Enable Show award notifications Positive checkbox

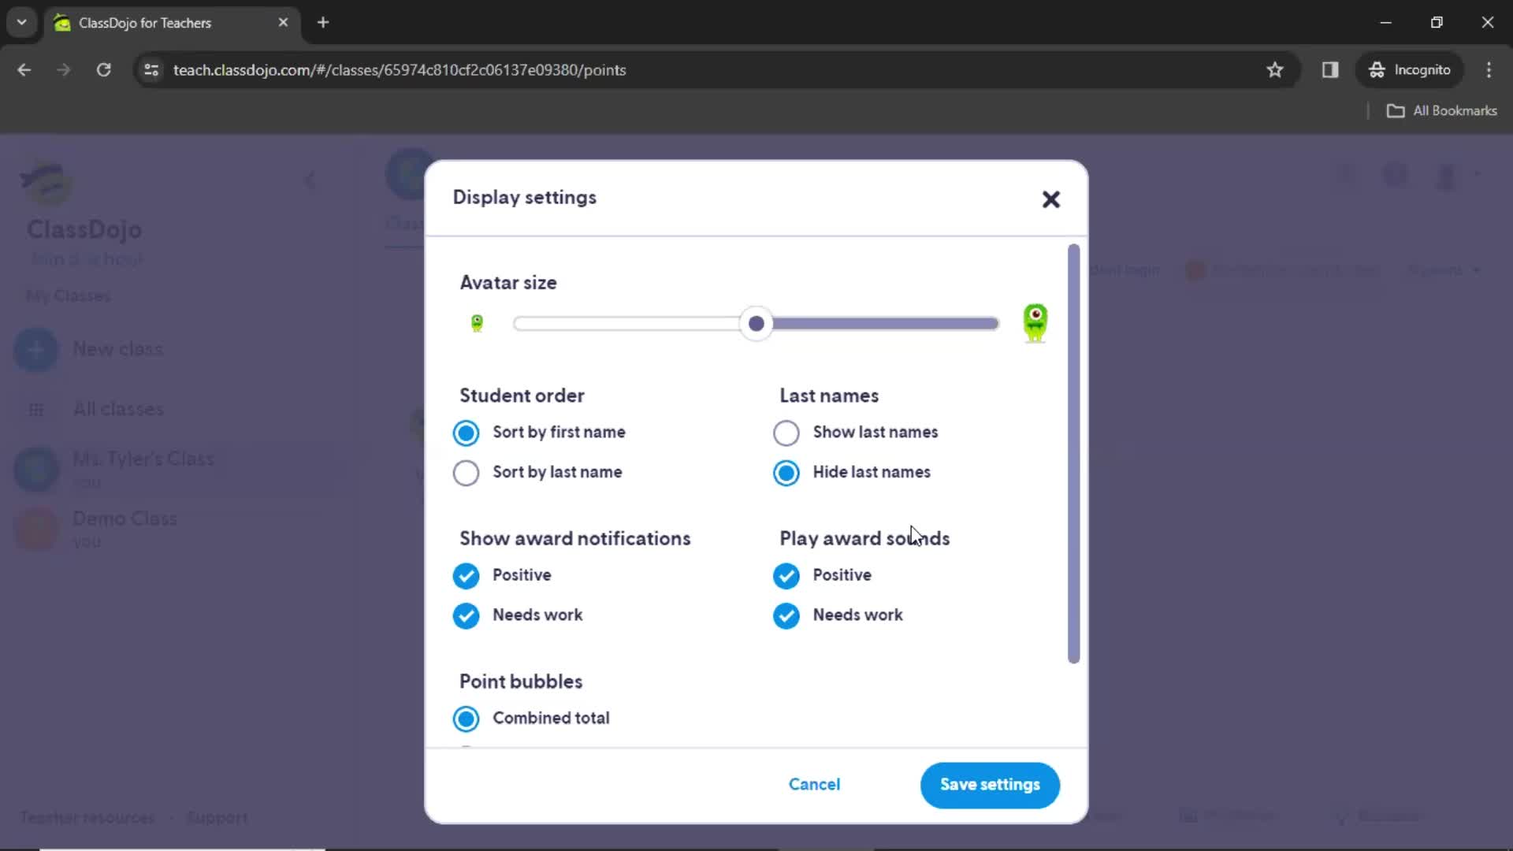point(466,574)
